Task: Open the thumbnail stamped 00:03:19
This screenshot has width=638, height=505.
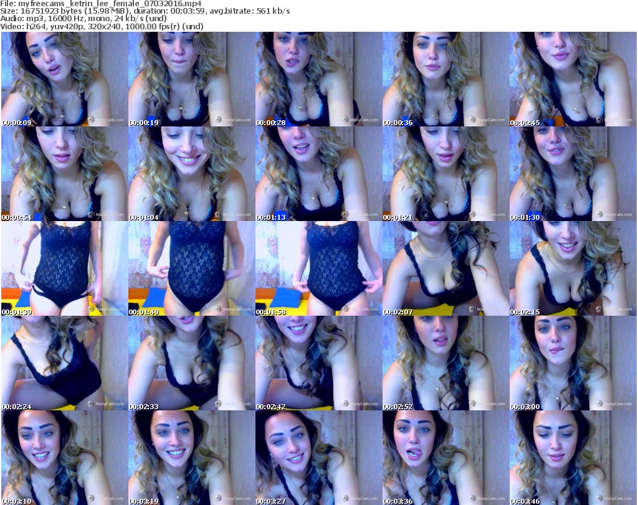Action: pyautogui.click(x=191, y=458)
